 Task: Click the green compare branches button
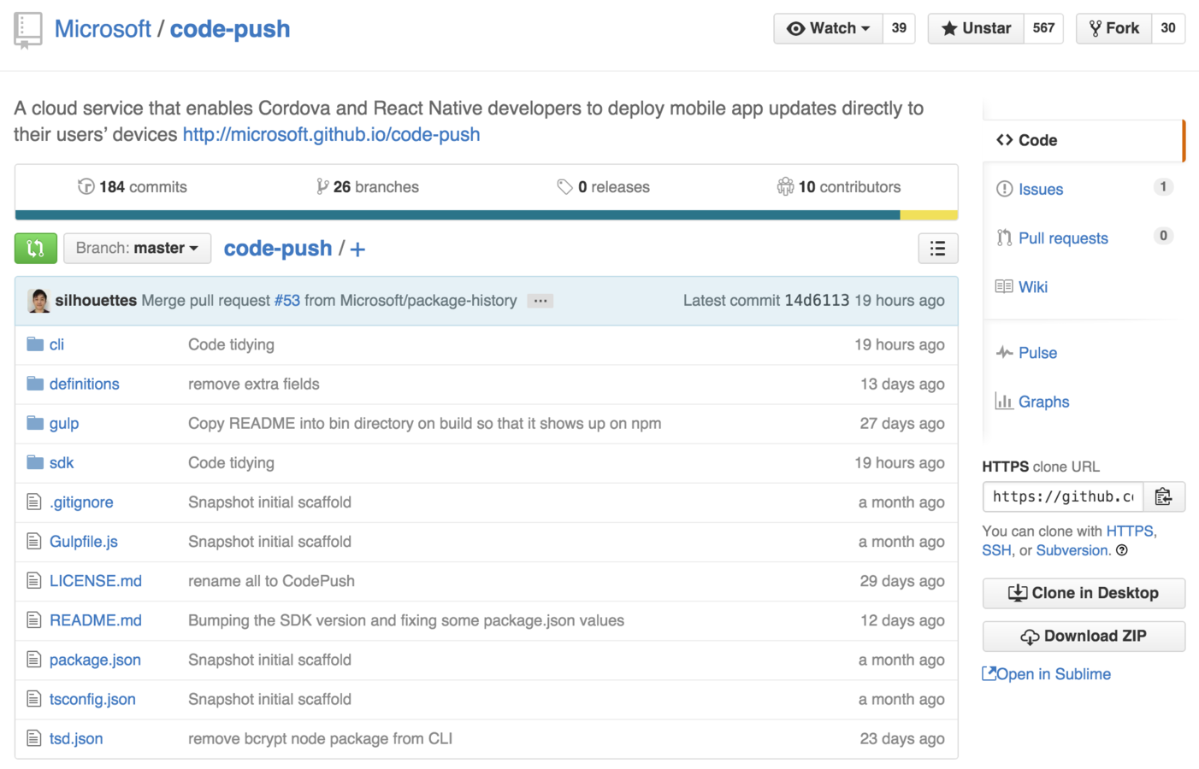click(x=36, y=249)
